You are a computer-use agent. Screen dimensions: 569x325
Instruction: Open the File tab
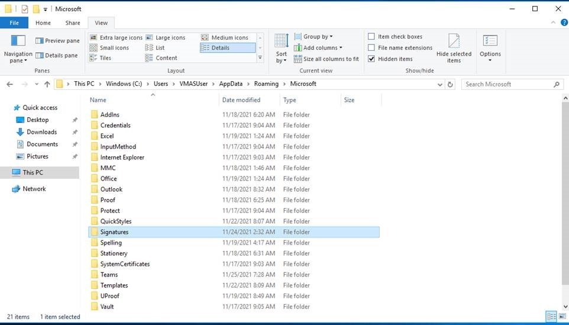pos(14,22)
